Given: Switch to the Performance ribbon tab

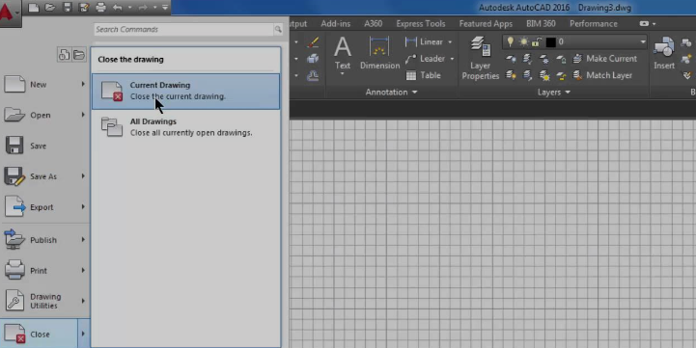Looking at the screenshot, I should (x=594, y=24).
